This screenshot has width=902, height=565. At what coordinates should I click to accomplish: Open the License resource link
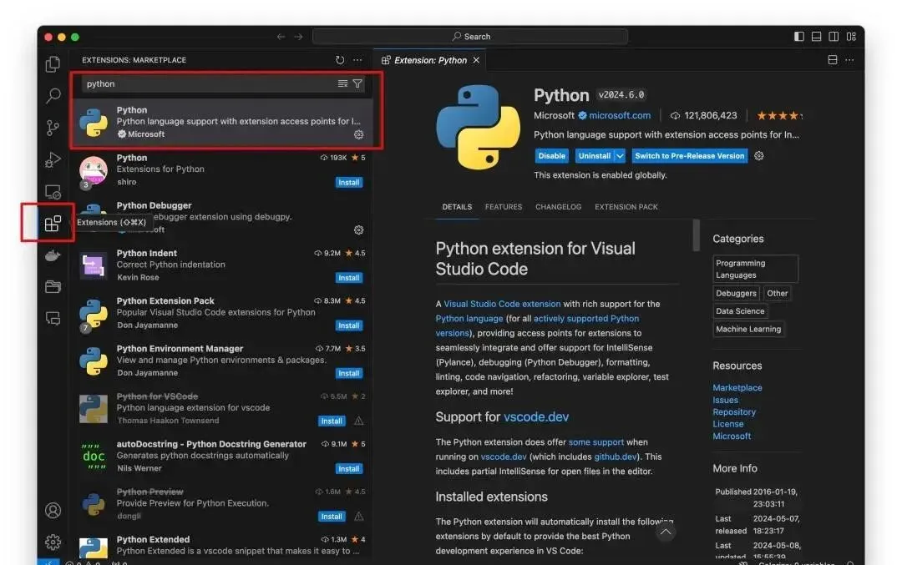pyautogui.click(x=727, y=424)
